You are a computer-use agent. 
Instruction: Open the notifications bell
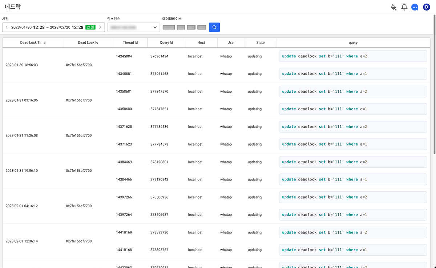pos(404,7)
